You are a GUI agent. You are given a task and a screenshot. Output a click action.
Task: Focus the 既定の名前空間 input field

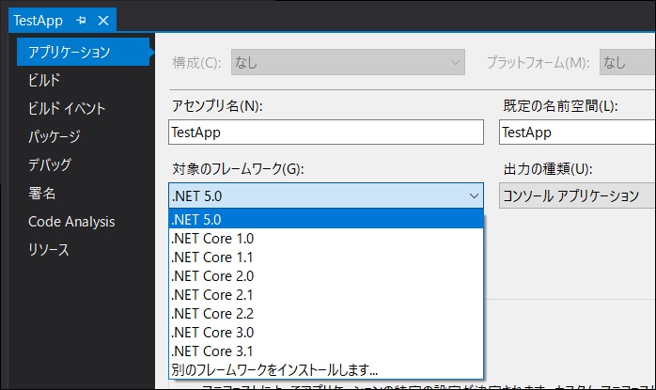[x=577, y=133]
